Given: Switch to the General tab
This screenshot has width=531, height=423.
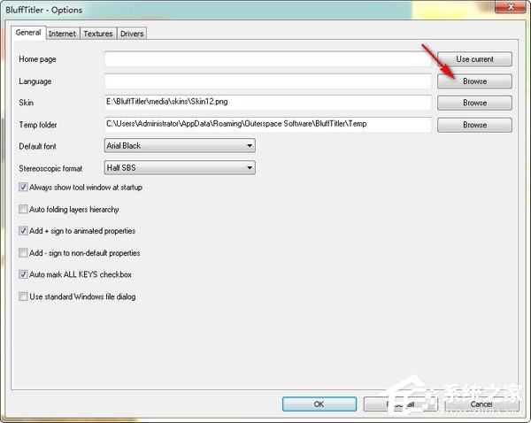Looking at the screenshot, I should [28, 33].
